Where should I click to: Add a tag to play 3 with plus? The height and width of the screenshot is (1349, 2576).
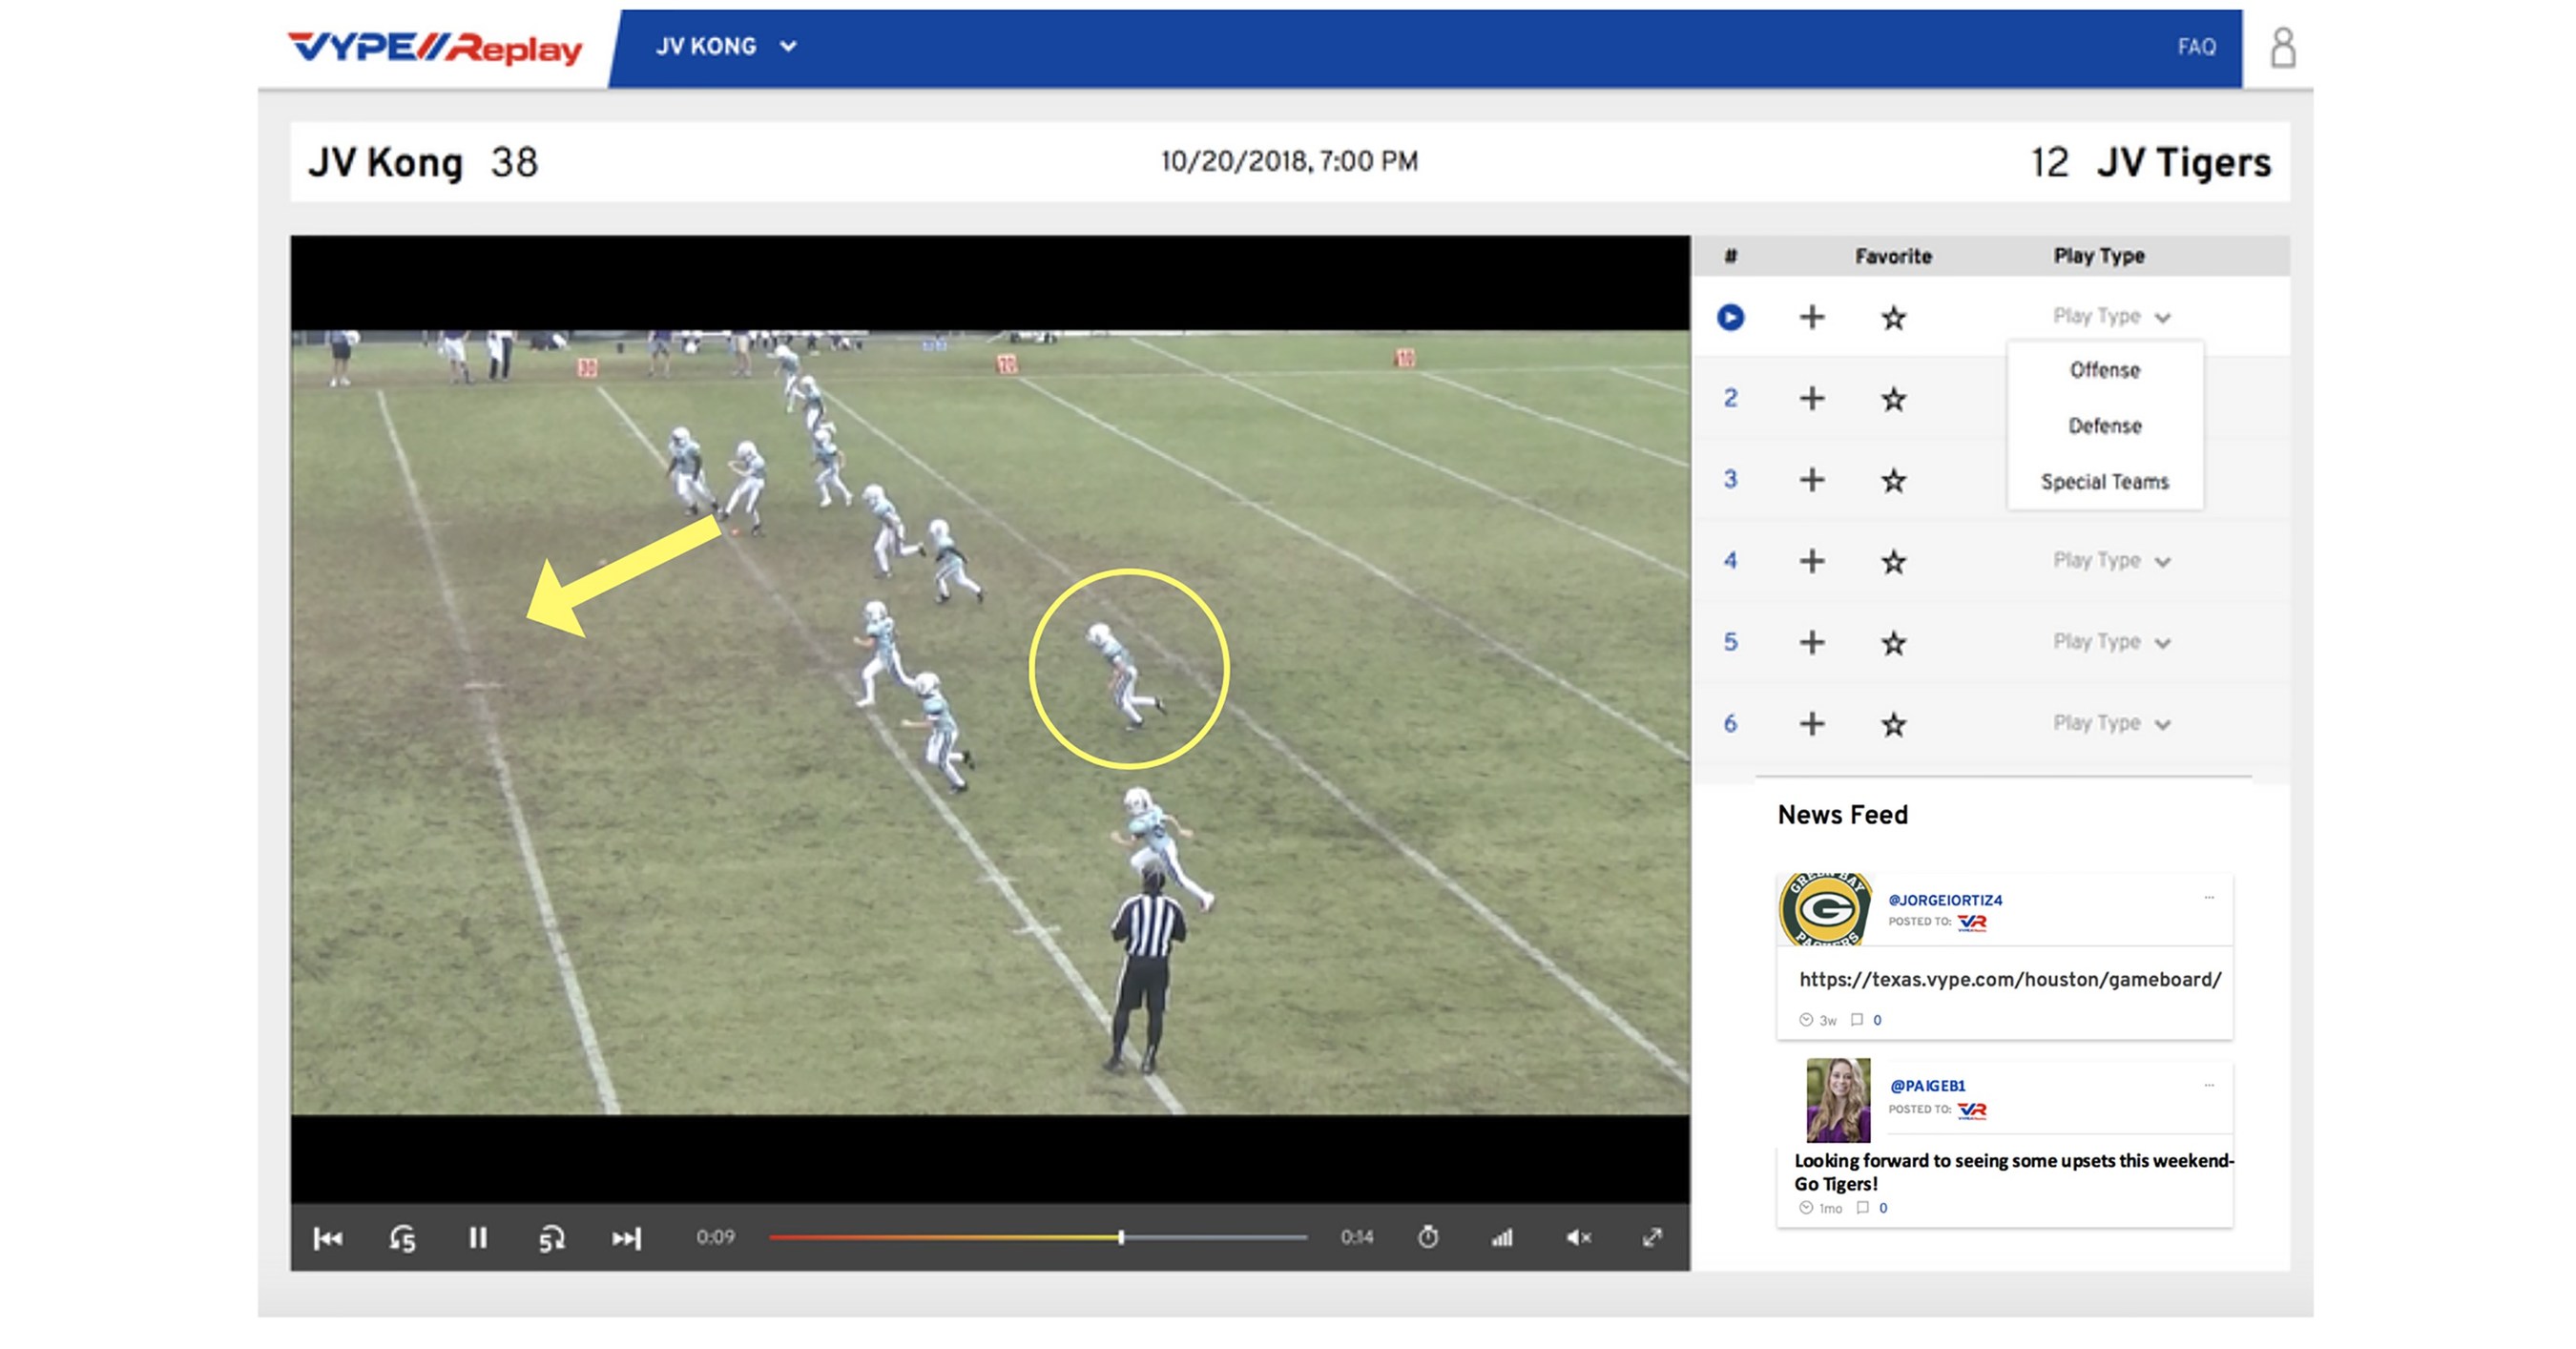(1812, 480)
